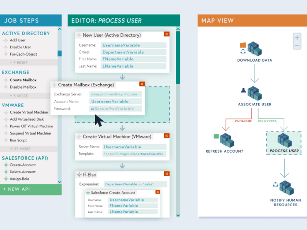
Task: Click the green Delete-Account API icon
Action: coord(6,172)
